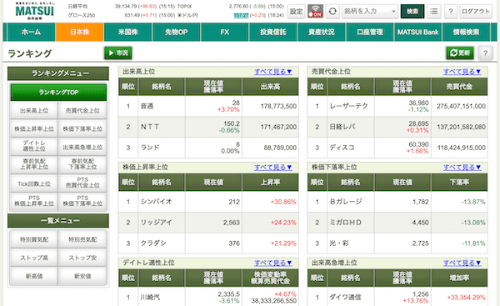This screenshot has height=306, width=500.
Task: Click the 検索 search button
Action: tap(412, 11)
